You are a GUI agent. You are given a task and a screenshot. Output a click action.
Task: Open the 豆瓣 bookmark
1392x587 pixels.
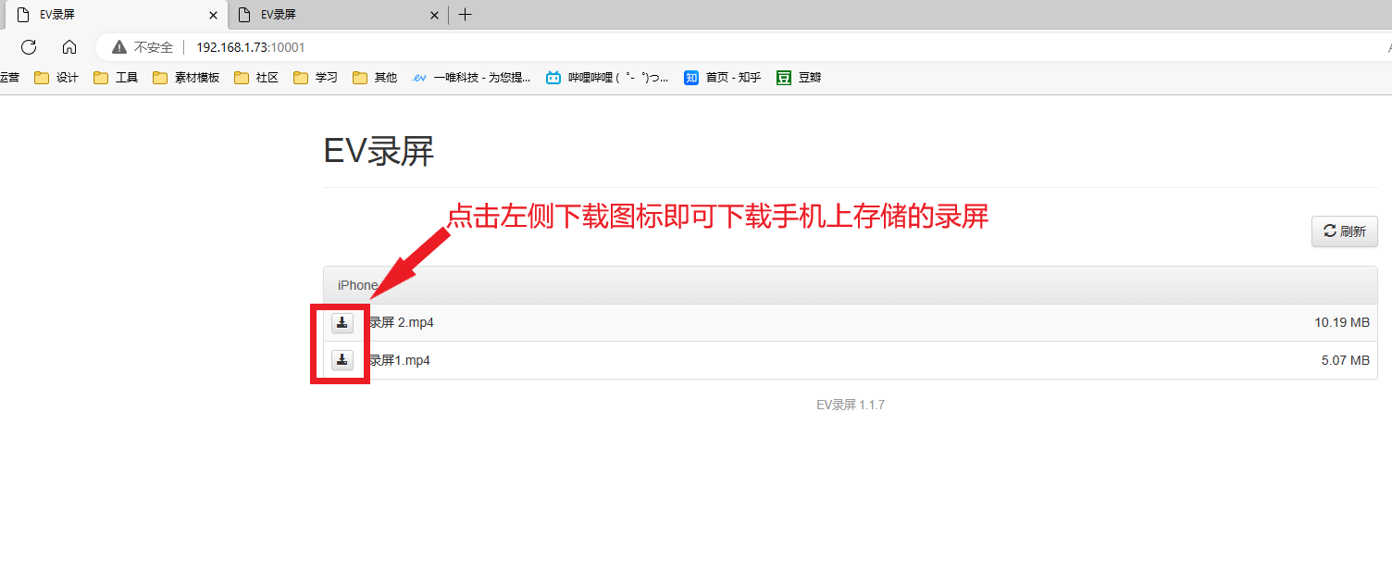click(798, 78)
